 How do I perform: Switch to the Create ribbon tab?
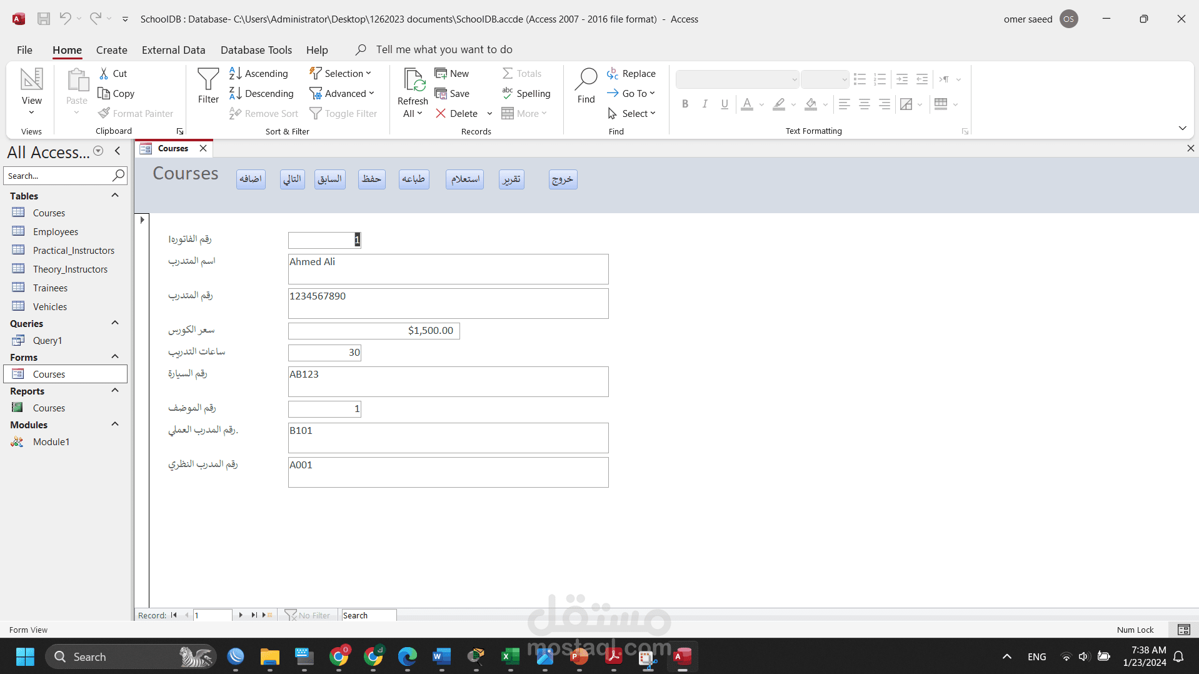(x=111, y=50)
